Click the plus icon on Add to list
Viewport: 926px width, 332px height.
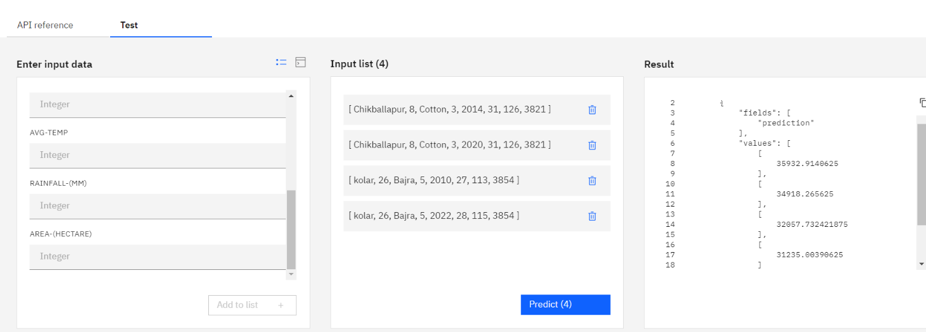281,305
